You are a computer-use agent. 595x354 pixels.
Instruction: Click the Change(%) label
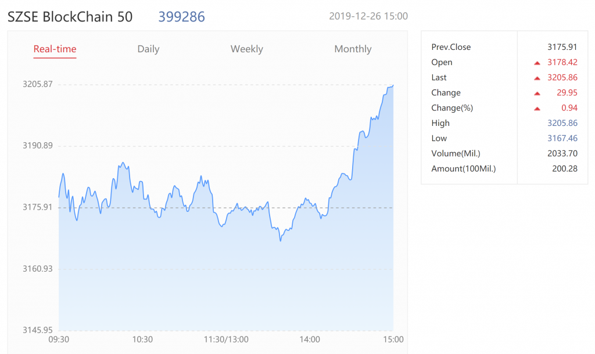pos(452,108)
